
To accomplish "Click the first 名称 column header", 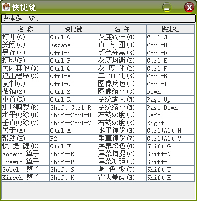I will point(26,29).
